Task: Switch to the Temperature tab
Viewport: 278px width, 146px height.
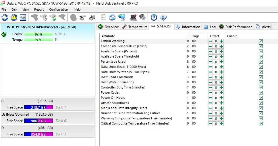Action: (135, 27)
